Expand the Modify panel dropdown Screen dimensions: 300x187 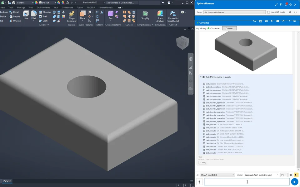(44, 25)
